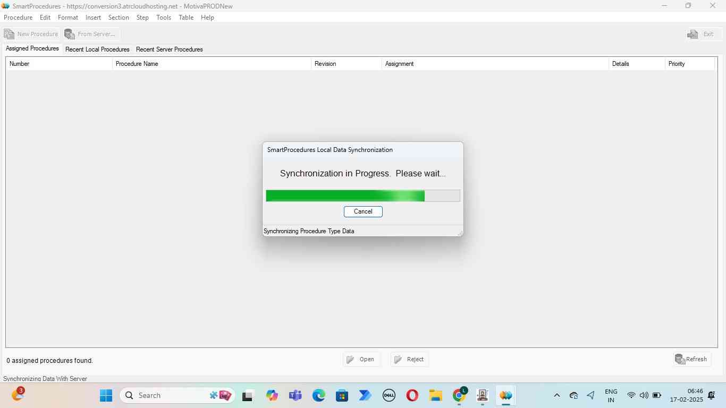The height and width of the screenshot is (408, 726).
Task: Launch Copilot from the taskbar
Action: pyautogui.click(x=272, y=396)
